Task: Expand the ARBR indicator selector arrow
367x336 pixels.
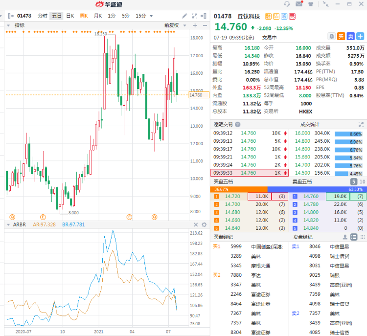Action: click(8, 224)
